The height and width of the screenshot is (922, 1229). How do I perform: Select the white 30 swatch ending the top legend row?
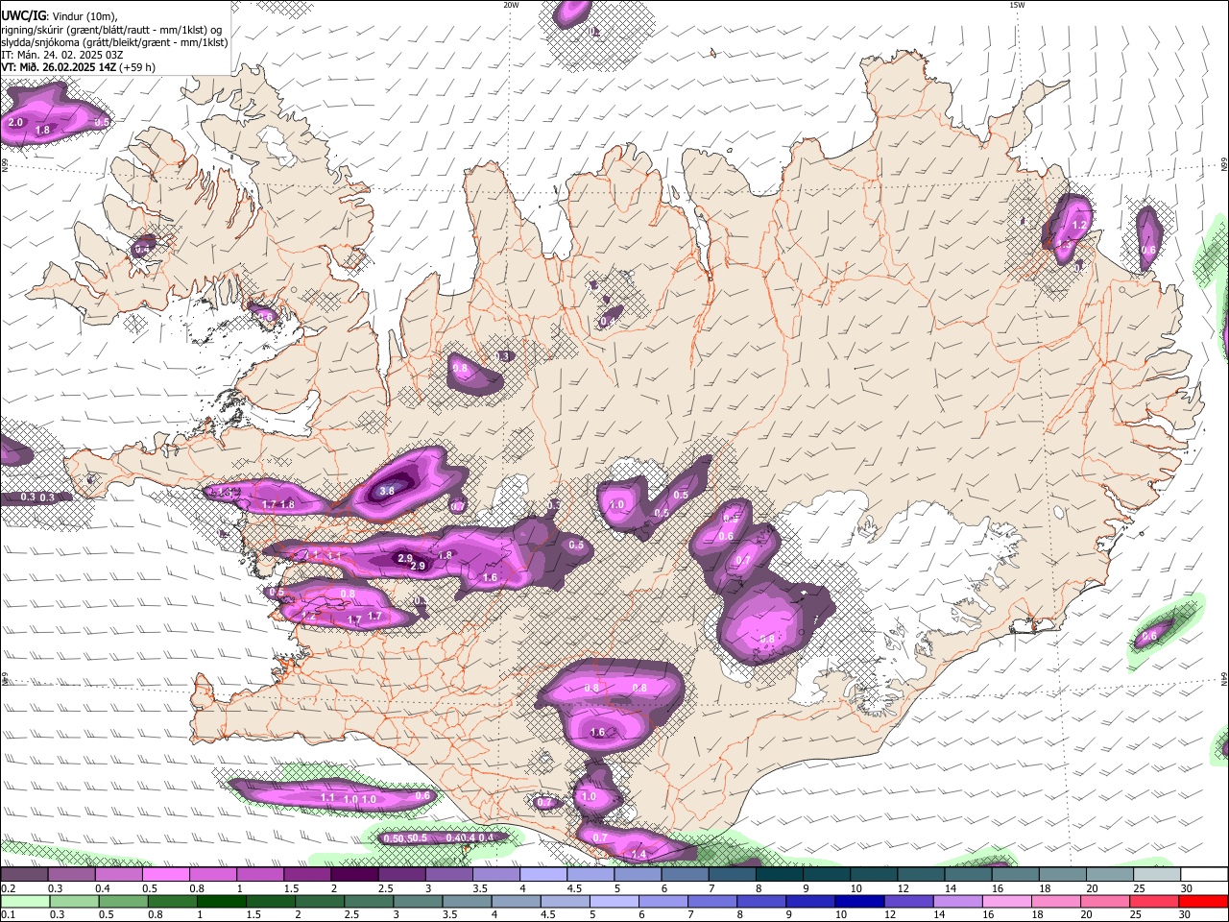tap(1204, 875)
